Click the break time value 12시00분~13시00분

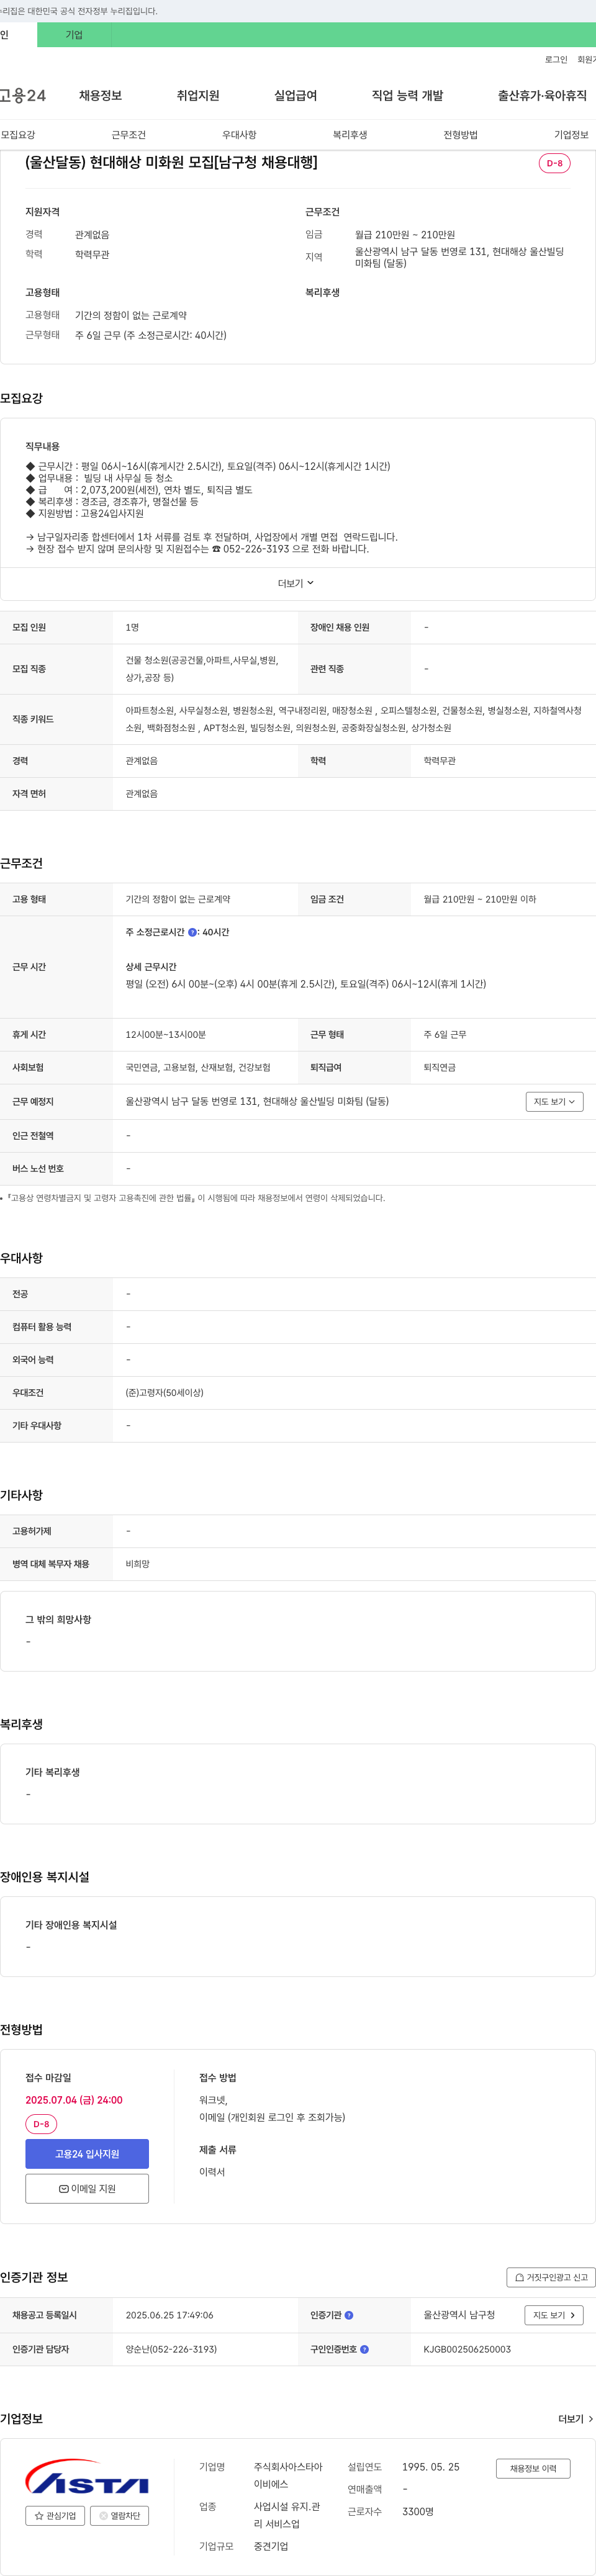pyautogui.click(x=165, y=1034)
